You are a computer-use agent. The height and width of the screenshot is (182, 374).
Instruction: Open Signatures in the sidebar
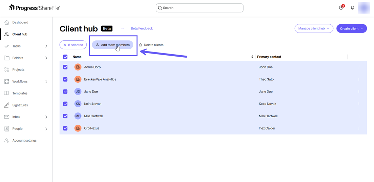pyautogui.click(x=20, y=105)
